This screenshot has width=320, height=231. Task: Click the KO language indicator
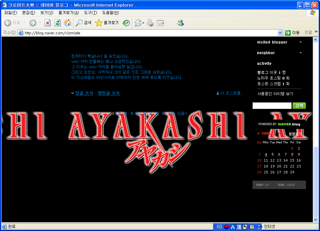219,227
